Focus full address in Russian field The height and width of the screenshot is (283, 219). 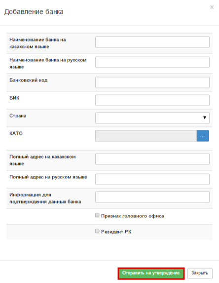152,179
